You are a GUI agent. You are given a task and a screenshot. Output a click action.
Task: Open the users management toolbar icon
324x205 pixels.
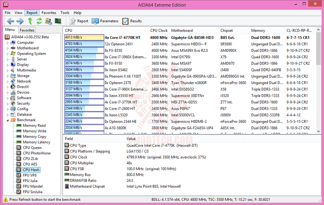49,21
